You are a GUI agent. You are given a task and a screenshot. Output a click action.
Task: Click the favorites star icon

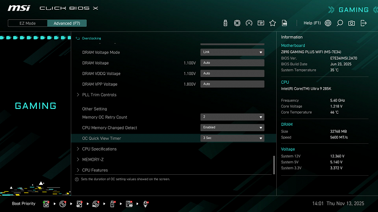[x=273, y=23]
